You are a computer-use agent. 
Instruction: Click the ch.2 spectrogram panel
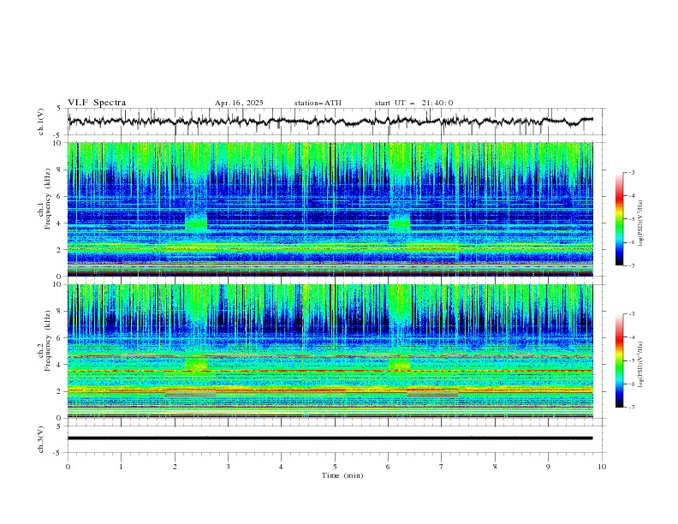pos(330,351)
